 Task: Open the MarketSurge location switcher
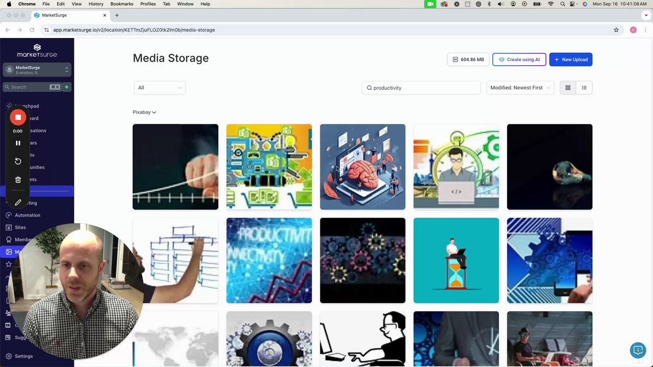[x=37, y=70]
